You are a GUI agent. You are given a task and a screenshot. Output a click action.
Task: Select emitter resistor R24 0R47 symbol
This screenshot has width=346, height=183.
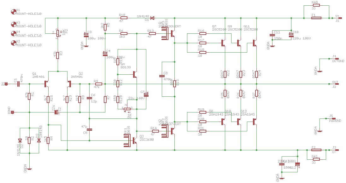tap(257, 74)
